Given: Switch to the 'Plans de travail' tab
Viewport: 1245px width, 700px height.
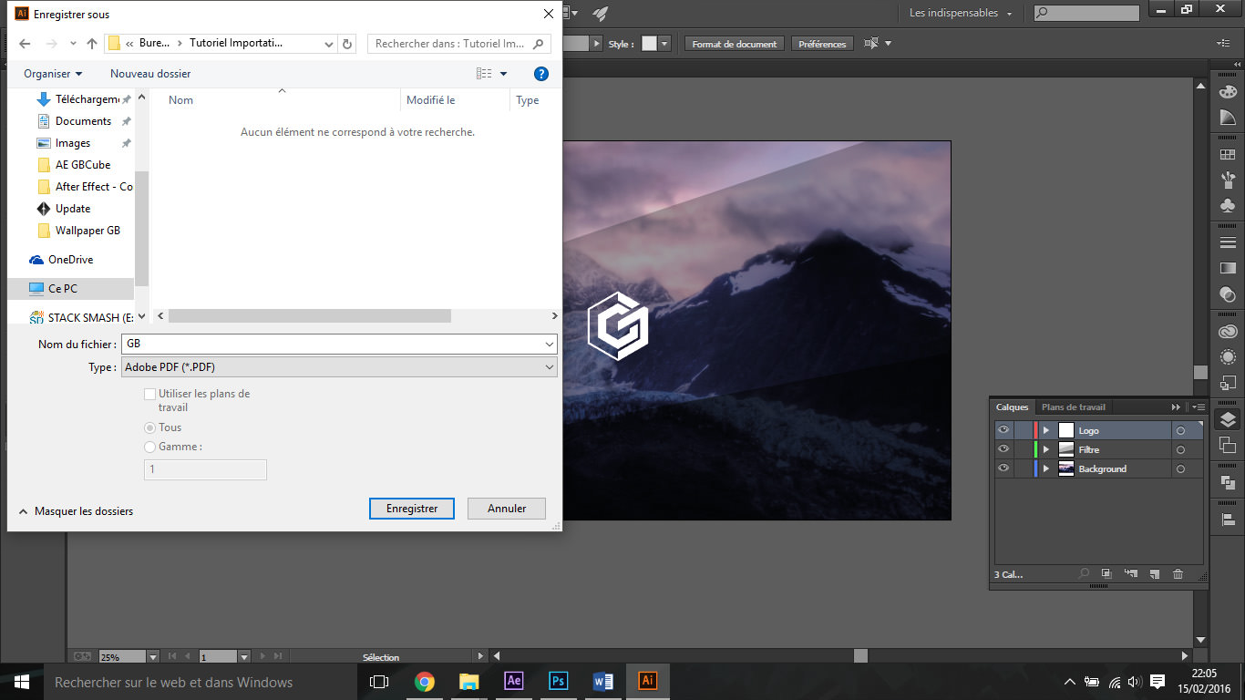Looking at the screenshot, I should click(1073, 407).
